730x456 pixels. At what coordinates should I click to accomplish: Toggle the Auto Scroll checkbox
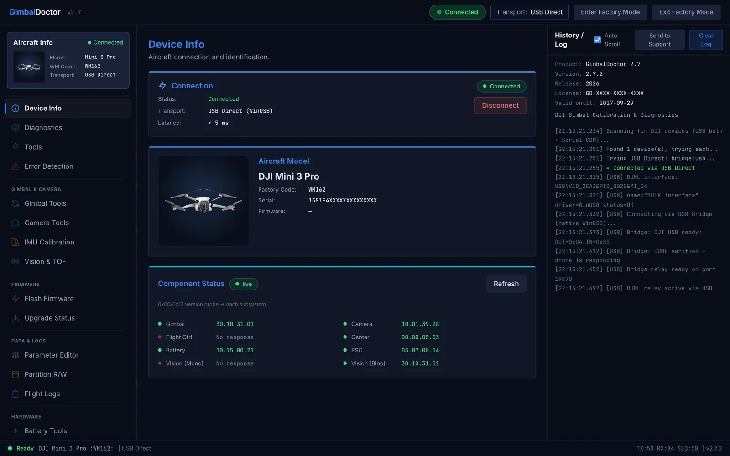(598, 40)
